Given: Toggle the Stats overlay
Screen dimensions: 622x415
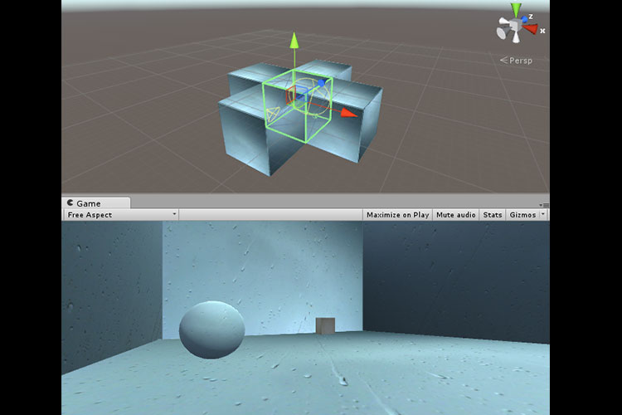Looking at the screenshot, I should [x=493, y=215].
